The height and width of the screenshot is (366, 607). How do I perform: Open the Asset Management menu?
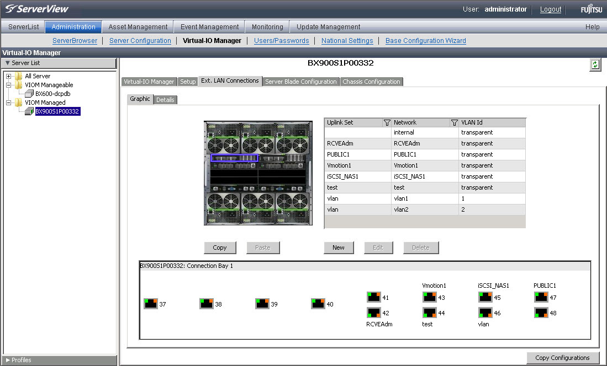coord(138,26)
